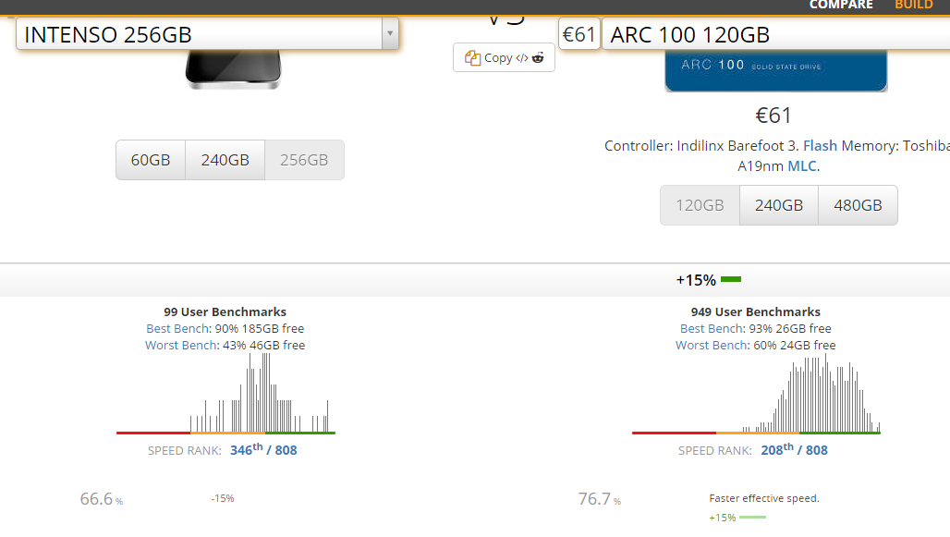
Task: Click the '949 User Benchmarks' heading
Action: click(x=756, y=312)
